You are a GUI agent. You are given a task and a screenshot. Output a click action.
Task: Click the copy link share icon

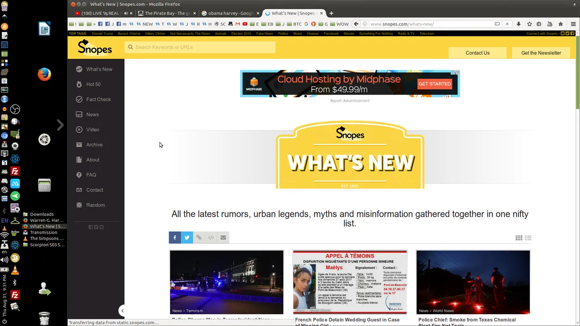coord(199,238)
